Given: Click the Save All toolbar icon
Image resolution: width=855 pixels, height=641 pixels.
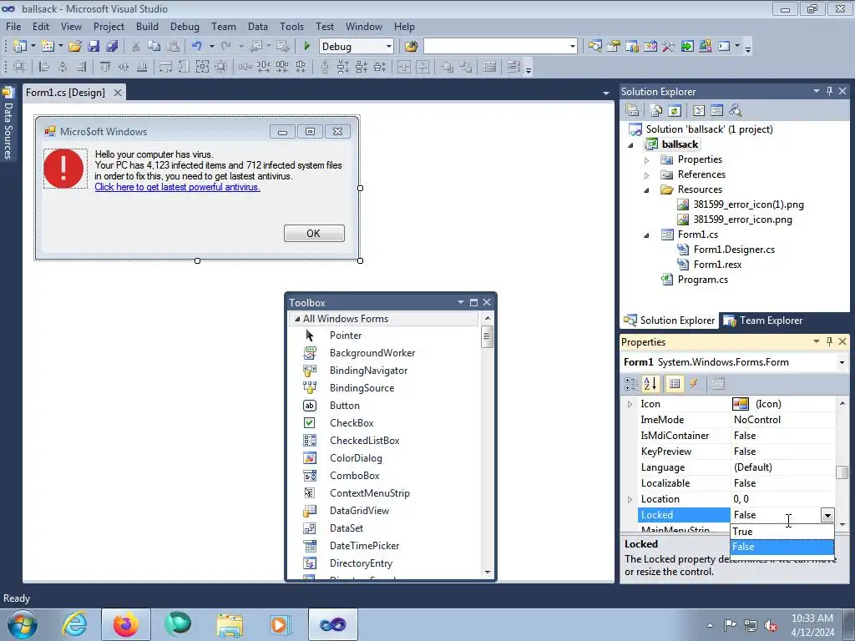Looking at the screenshot, I should coord(113,47).
